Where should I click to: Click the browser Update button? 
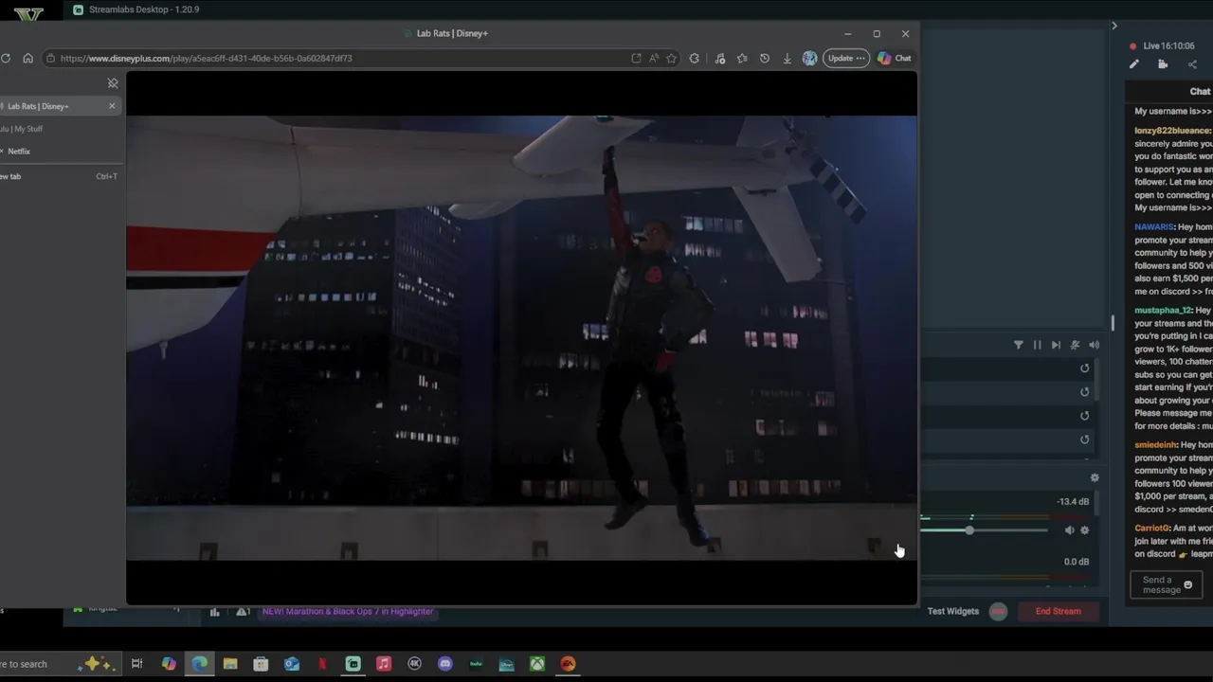845,58
